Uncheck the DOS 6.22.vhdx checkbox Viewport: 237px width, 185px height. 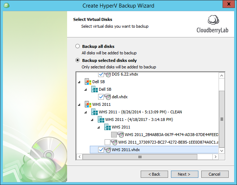[x=101, y=74]
